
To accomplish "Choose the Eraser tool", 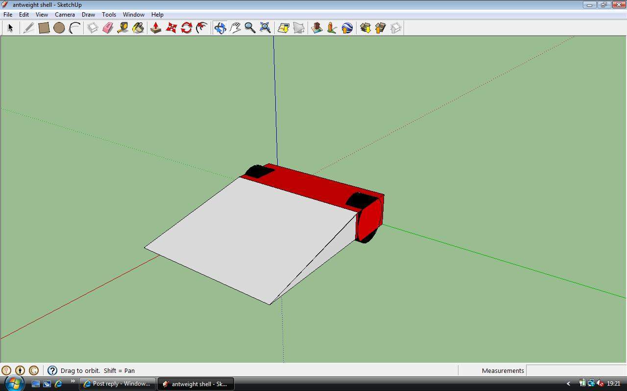I will [108, 28].
